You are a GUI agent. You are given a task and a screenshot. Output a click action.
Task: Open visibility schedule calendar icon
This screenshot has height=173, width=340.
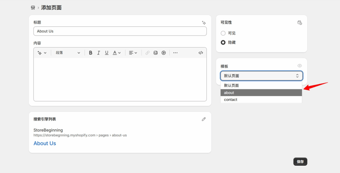pos(299,23)
